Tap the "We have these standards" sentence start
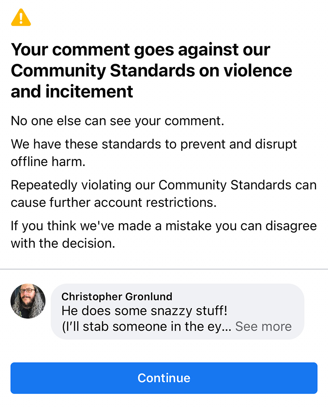Viewport: 328px width, 407px height. click(86, 144)
